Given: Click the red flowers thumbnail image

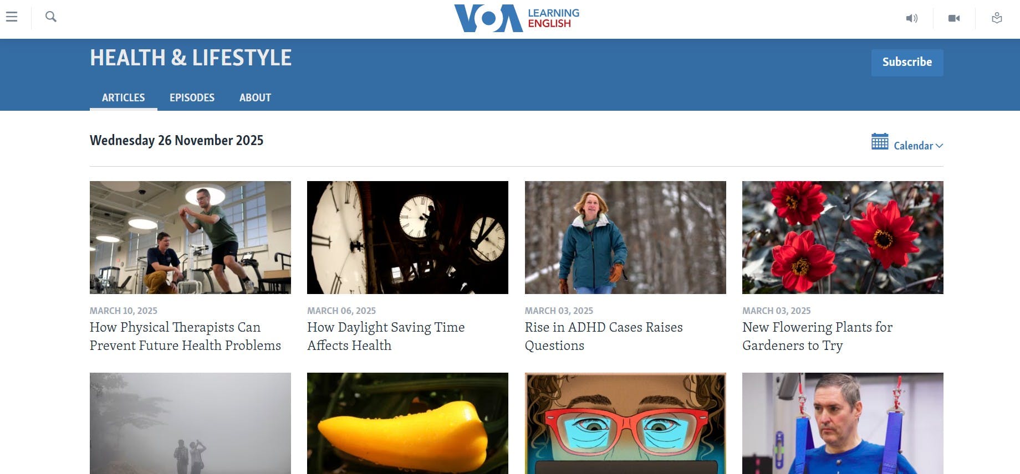Looking at the screenshot, I should [843, 238].
